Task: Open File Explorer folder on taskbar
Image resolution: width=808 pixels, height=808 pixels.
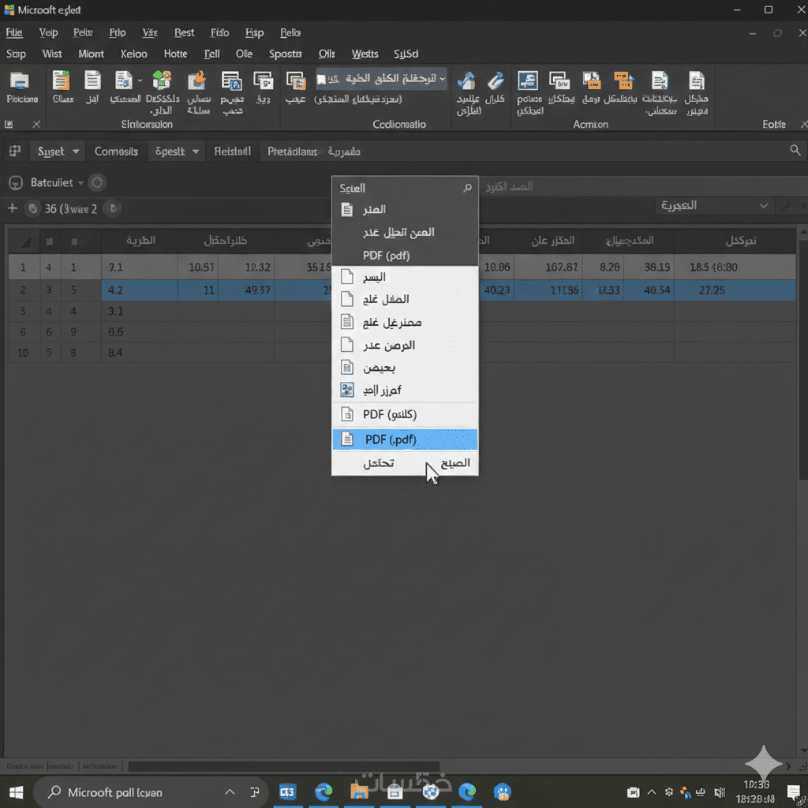Action: (x=359, y=791)
